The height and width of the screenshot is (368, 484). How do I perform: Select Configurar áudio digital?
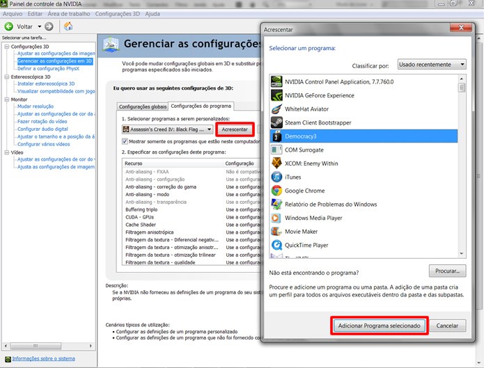click(x=42, y=129)
